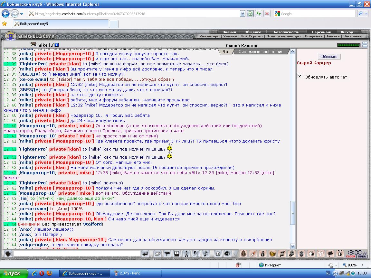Click the two people friends icon
The height and width of the screenshot is (278, 371).
click(x=311, y=254)
